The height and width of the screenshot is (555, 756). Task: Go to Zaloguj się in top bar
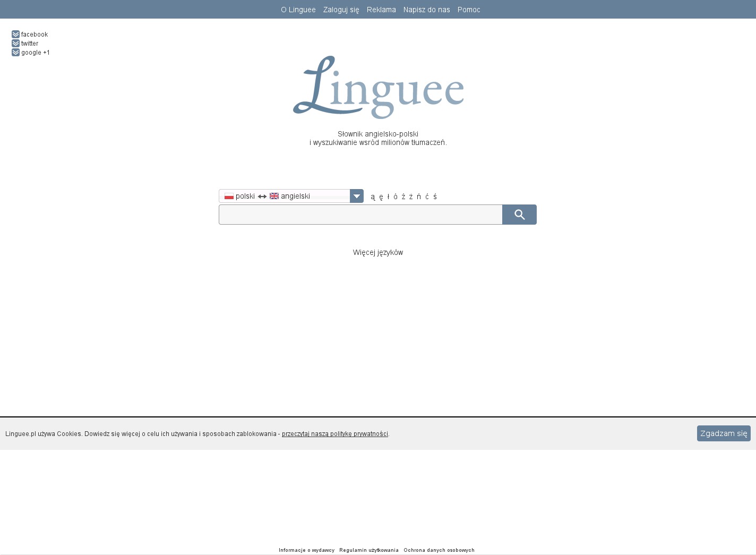point(341,10)
